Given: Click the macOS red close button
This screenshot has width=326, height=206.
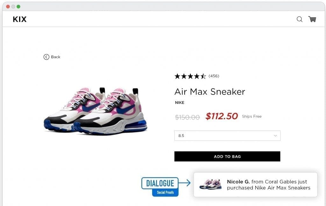Looking at the screenshot, I should (x=8, y=6).
